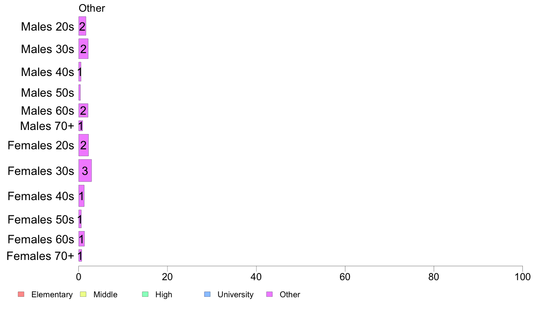This screenshot has height=331, width=535.
Task: Click the Elementary legend text
Action: [x=52, y=295]
